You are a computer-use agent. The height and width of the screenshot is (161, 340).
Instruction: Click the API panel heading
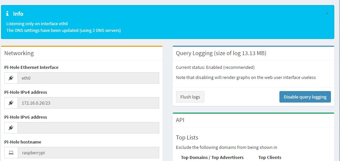(180, 120)
